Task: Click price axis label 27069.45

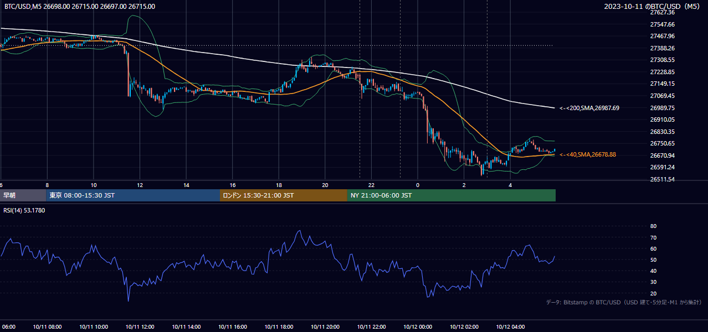Action: point(662,96)
